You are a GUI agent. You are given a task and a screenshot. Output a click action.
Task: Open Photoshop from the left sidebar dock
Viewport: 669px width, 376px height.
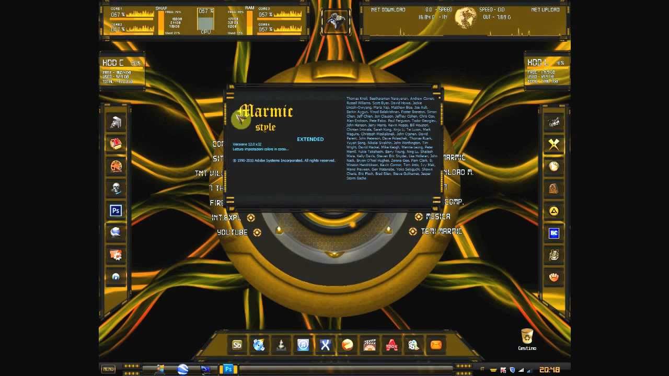tap(116, 210)
